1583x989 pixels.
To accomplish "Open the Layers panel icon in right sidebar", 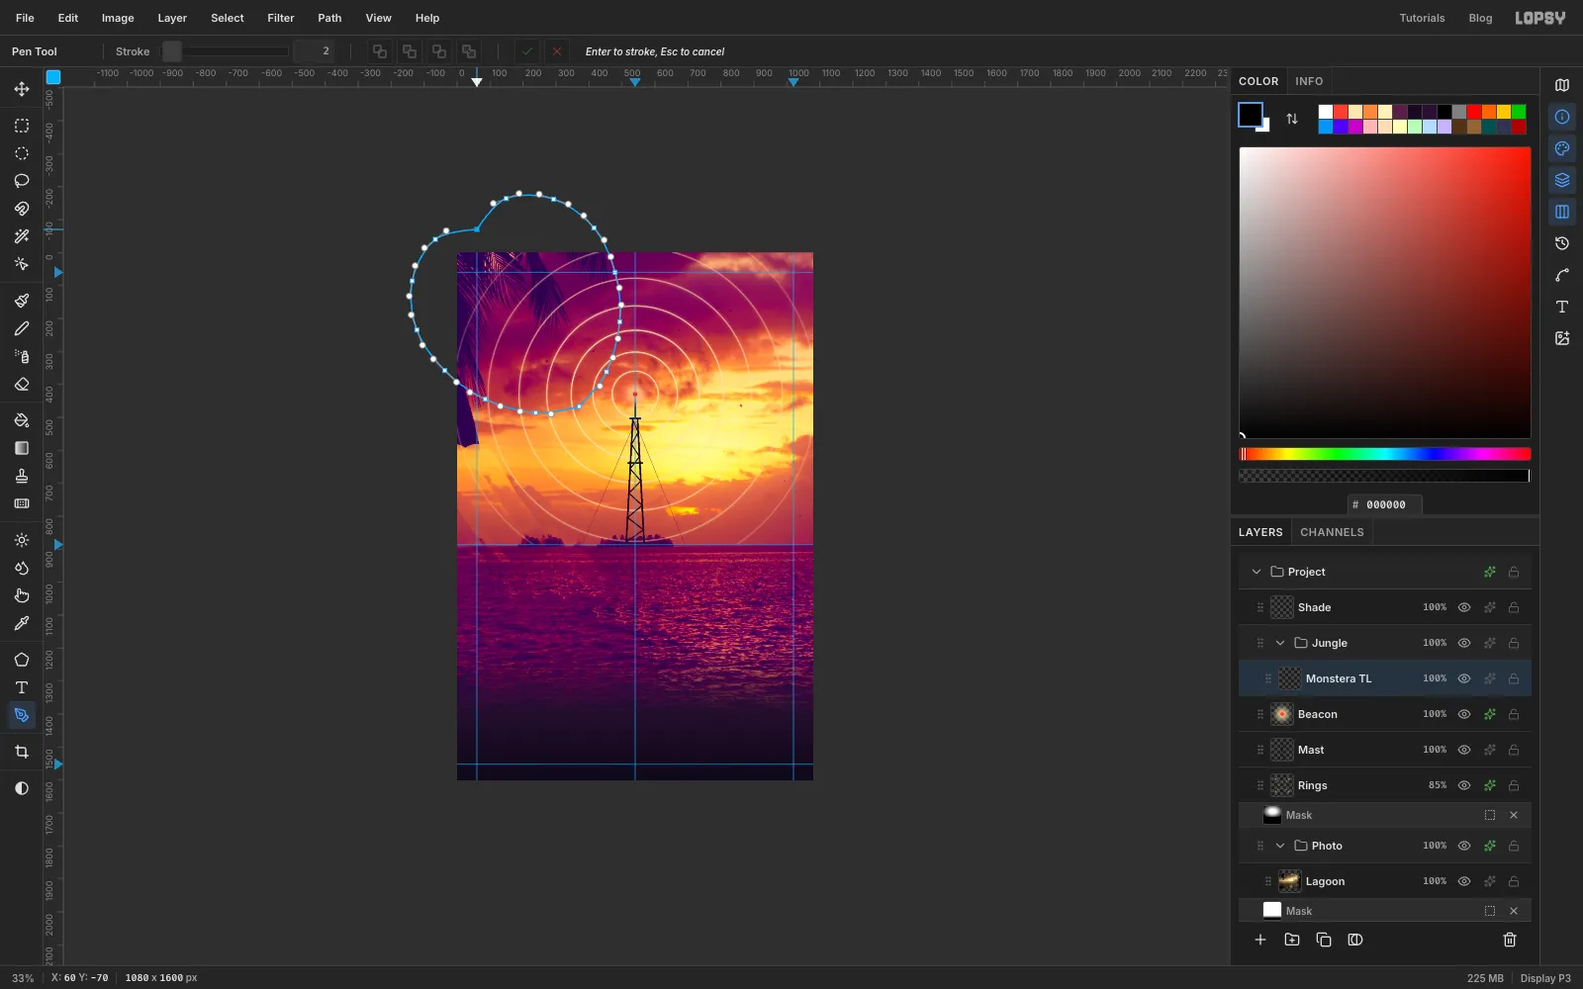I will point(1562,180).
